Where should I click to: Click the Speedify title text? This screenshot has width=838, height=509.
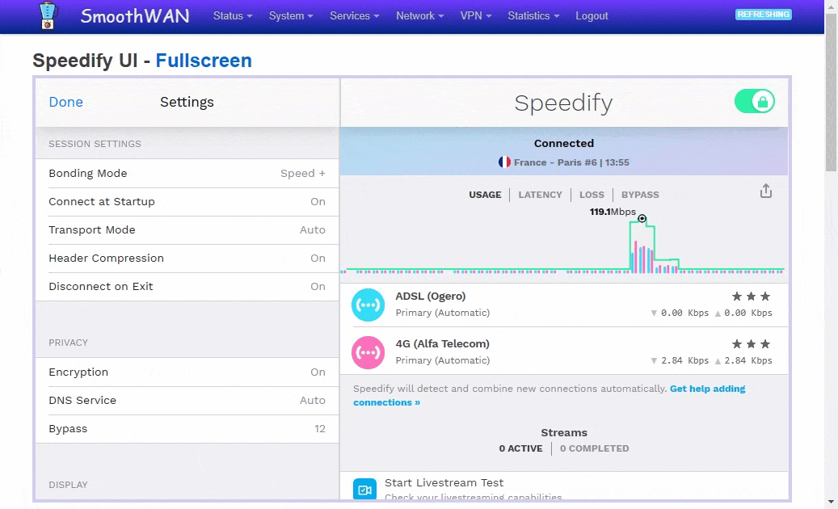[563, 103]
